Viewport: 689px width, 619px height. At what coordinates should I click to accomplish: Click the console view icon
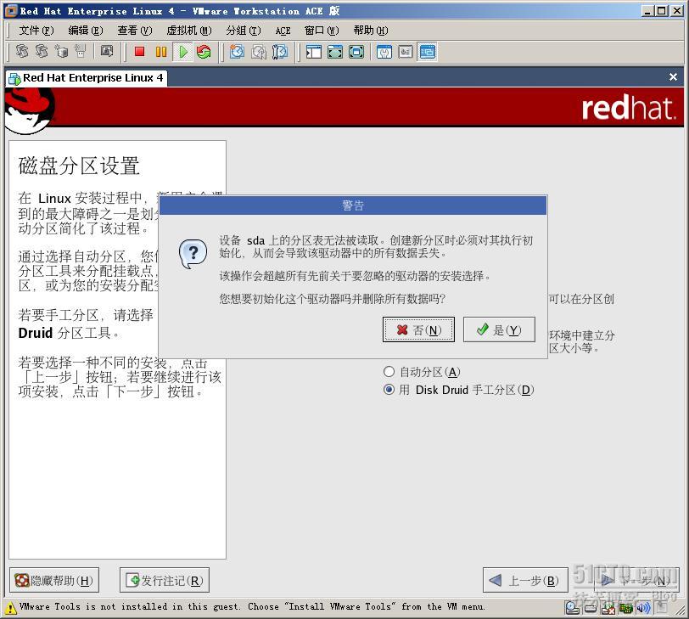[427, 52]
